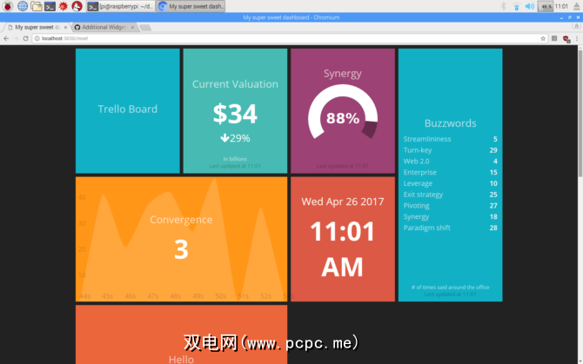Click the CPU usage monitor
Image resolution: width=583 pixels, height=364 pixels.
[x=545, y=6]
